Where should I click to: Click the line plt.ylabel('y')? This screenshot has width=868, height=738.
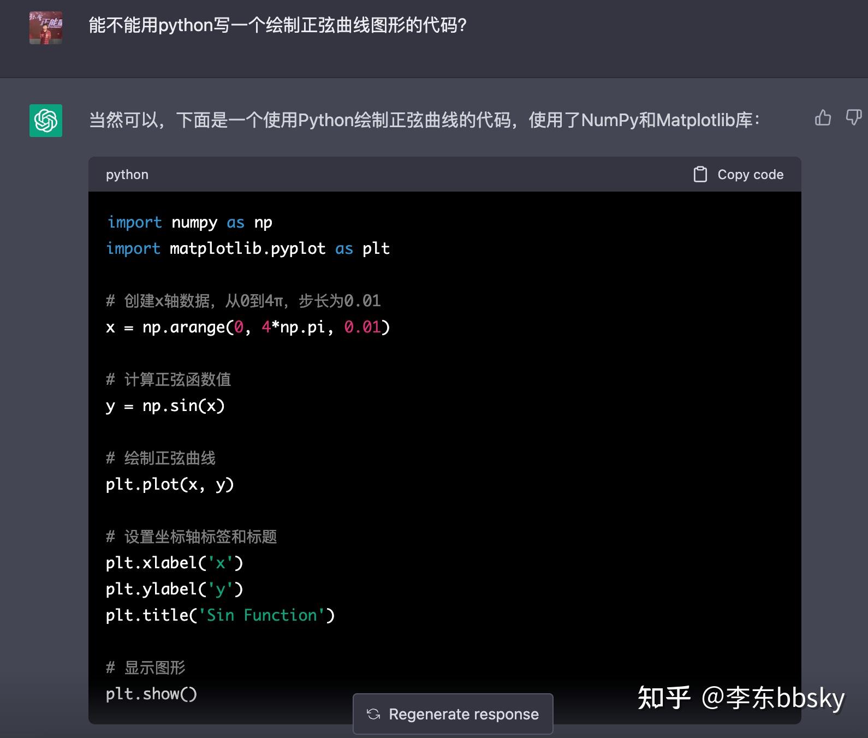point(175,589)
